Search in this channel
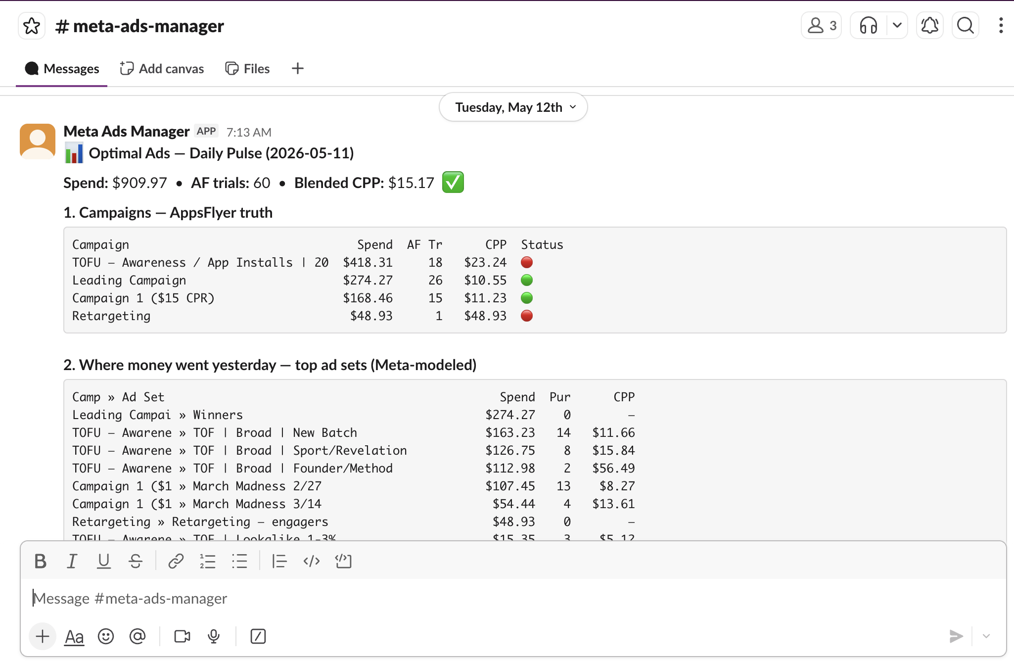This screenshot has height=663, width=1014. coord(966,25)
